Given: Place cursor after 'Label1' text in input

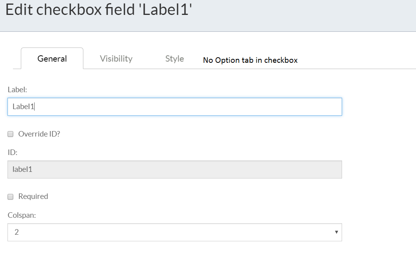Looking at the screenshot, I should click(35, 107).
